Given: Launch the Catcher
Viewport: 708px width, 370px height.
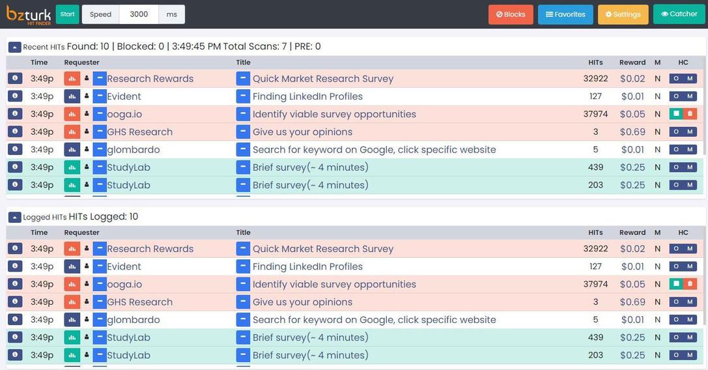Looking at the screenshot, I should pos(679,14).
